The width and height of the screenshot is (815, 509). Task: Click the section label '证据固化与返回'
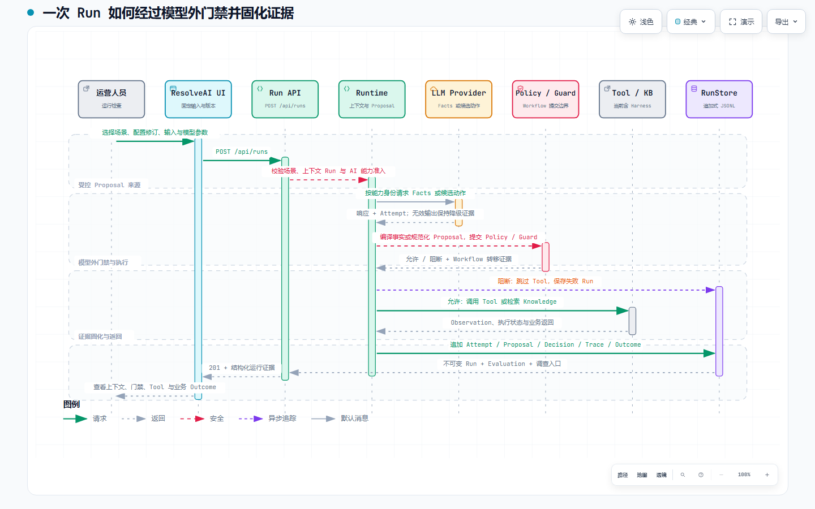[x=100, y=337]
